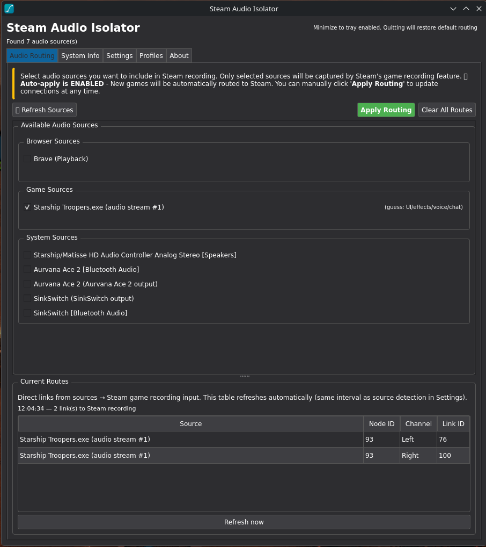The image size is (486, 547).
Task: Open the Settings tab
Action: point(119,56)
